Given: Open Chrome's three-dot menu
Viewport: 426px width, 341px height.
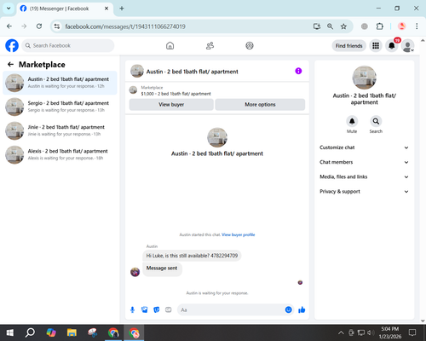Looking at the screenshot, I should point(417,26).
